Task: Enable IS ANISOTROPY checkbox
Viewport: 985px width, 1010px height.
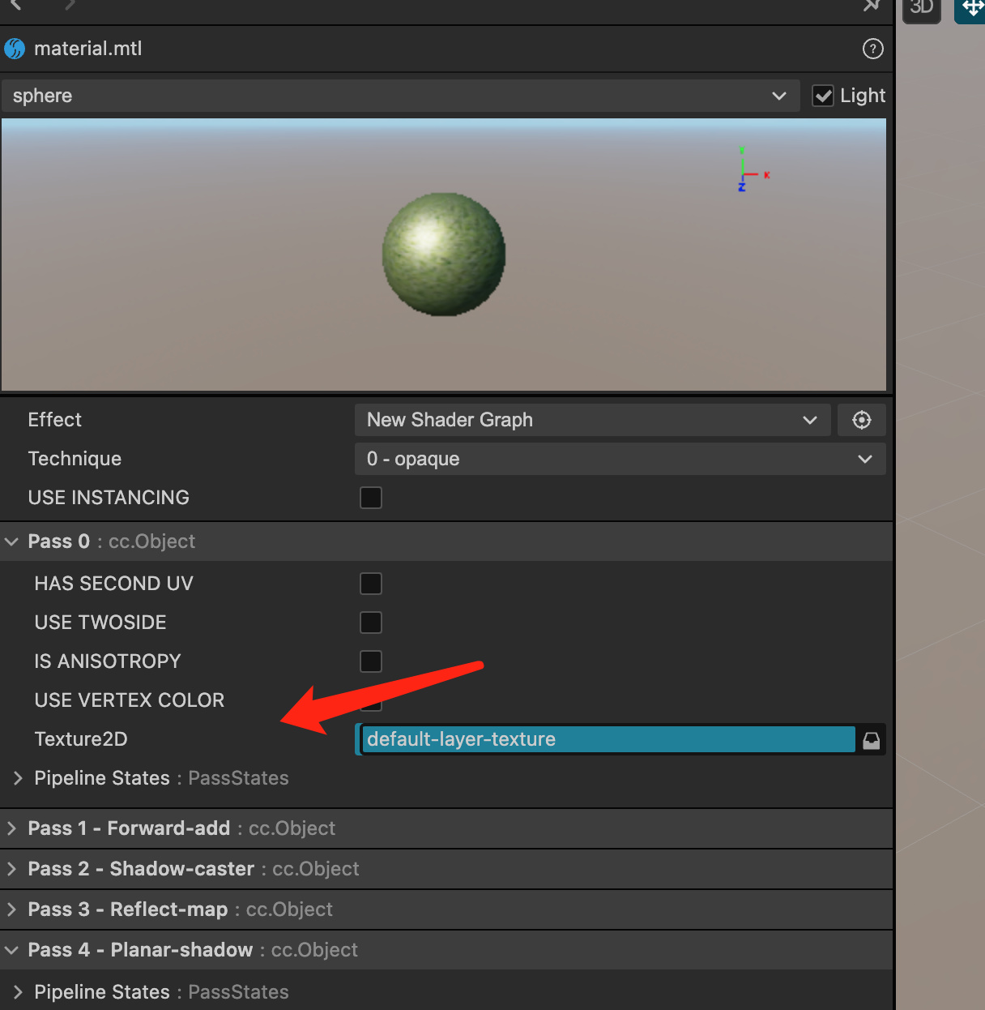Action: 371,661
